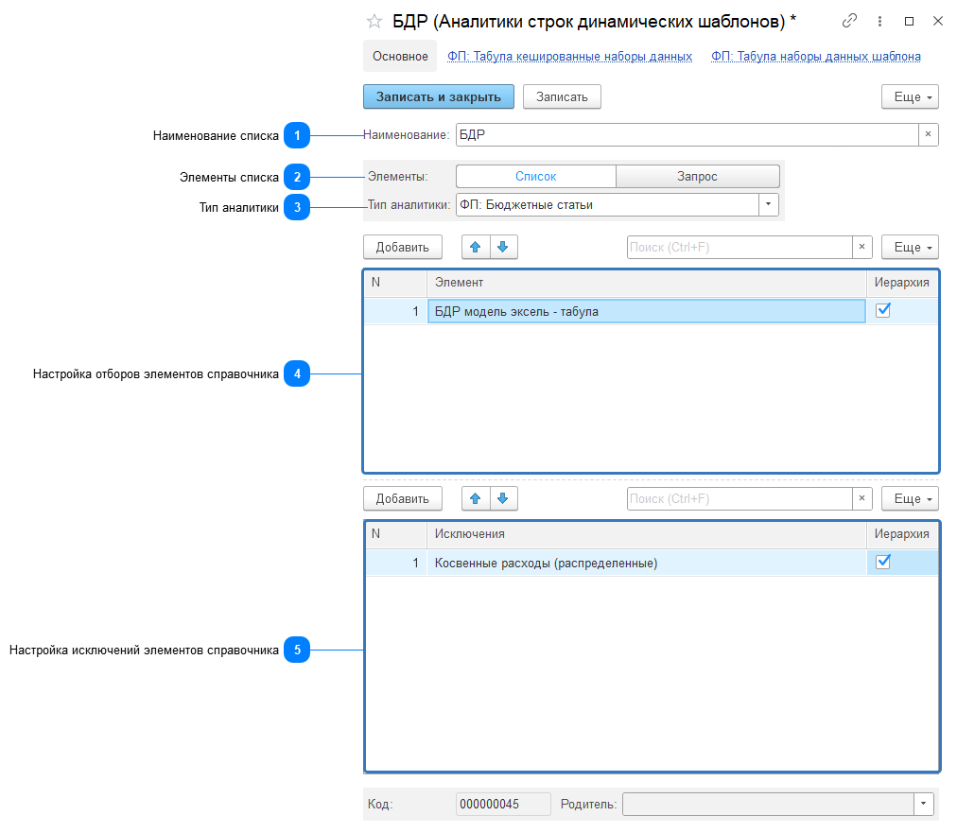Expand the Тип аналитики dropdown arrow
Viewport: 957px width, 833px height.
[x=769, y=204]
